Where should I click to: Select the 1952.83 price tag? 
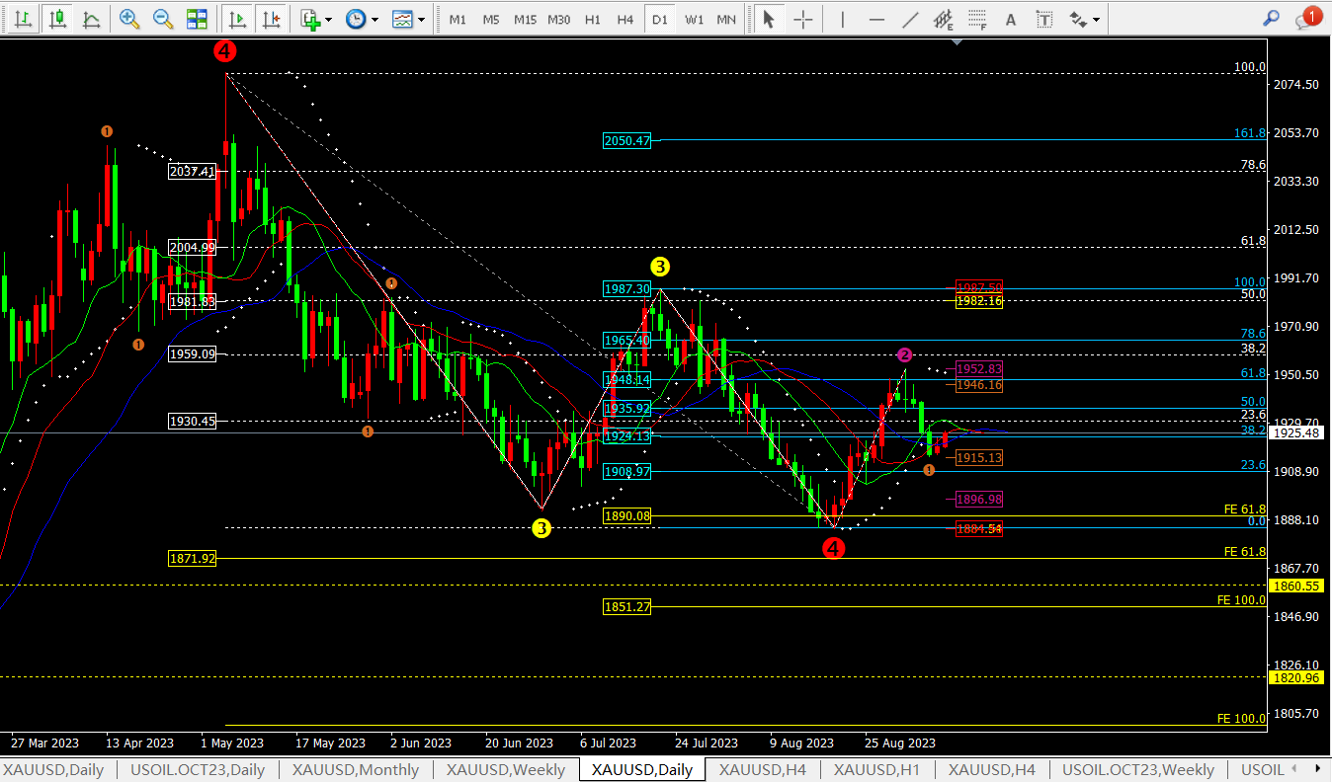coord(979,369)
